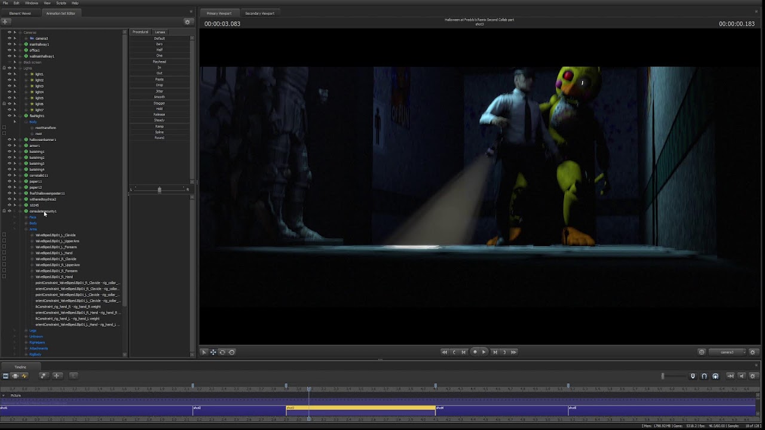Screen dimensions: 765x430
Task: Jump to the last frame in viewport
Action: tap(513, 352)
